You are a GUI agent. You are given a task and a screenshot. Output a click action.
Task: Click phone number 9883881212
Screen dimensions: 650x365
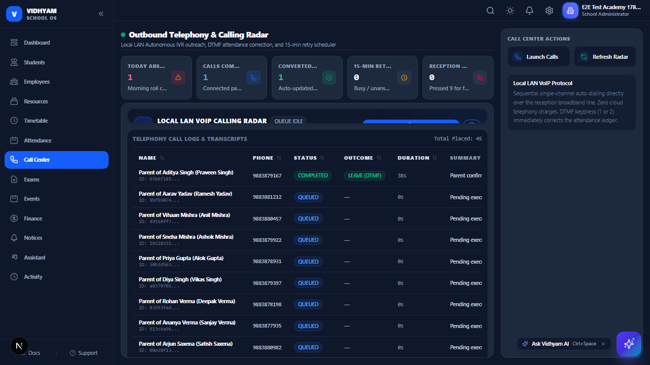point(267,197)
